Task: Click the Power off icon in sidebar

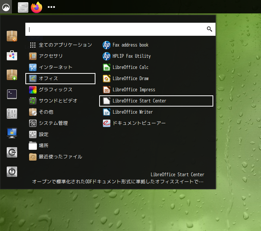Action: pos(12,172)
